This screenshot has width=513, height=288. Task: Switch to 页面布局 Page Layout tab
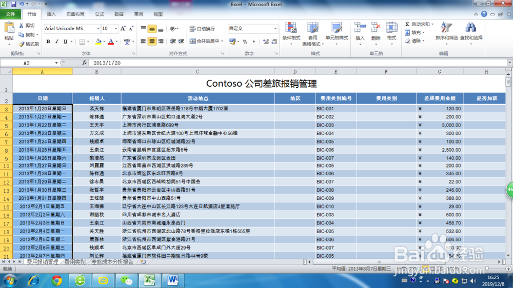coord(75,14)
